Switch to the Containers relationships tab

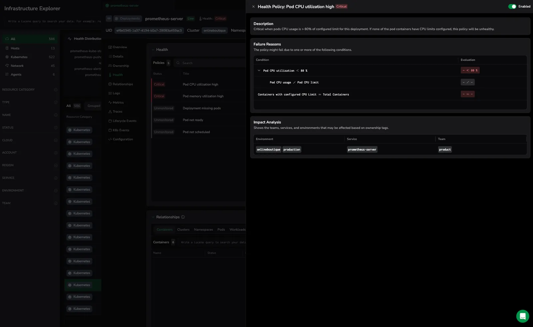165,230
